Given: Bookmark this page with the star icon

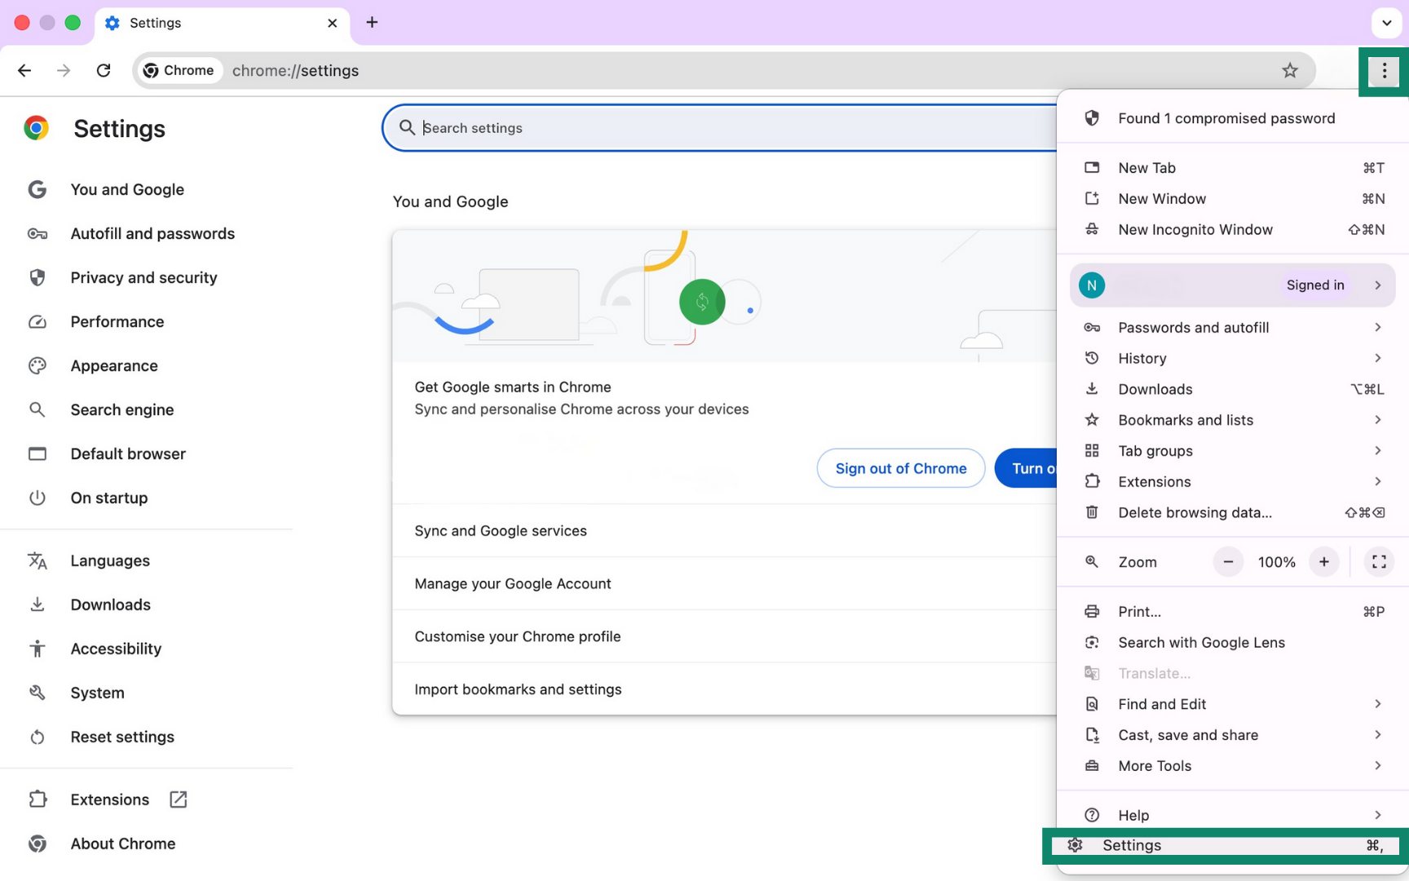Looking at the screenshot, I should click(x=1290, y=70).
